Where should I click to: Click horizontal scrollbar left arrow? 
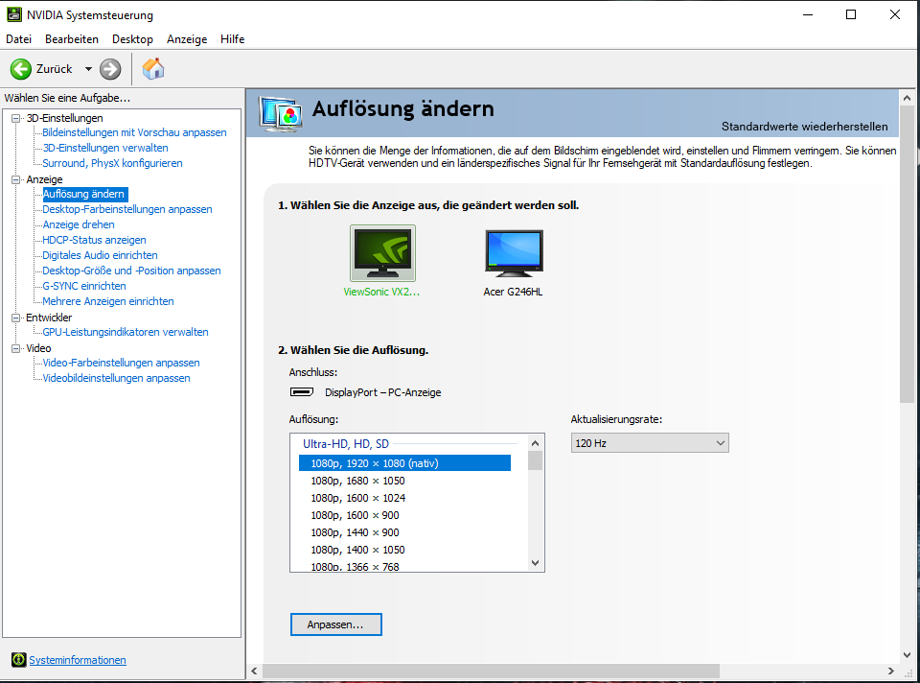(x=254, y=671)
